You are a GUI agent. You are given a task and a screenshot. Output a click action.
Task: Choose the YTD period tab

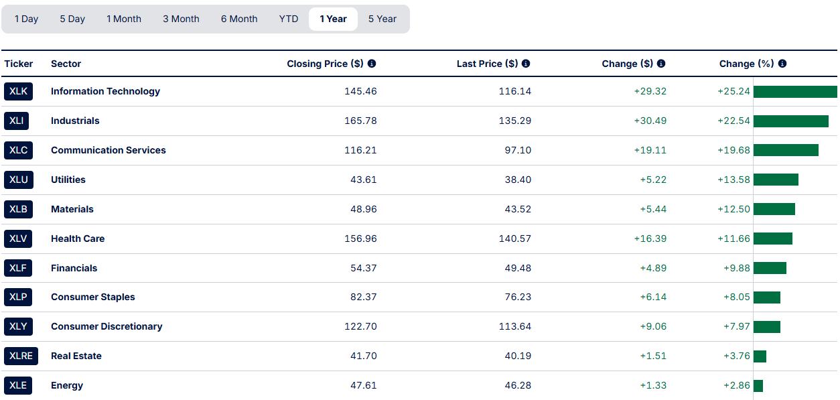click(289, 19)
